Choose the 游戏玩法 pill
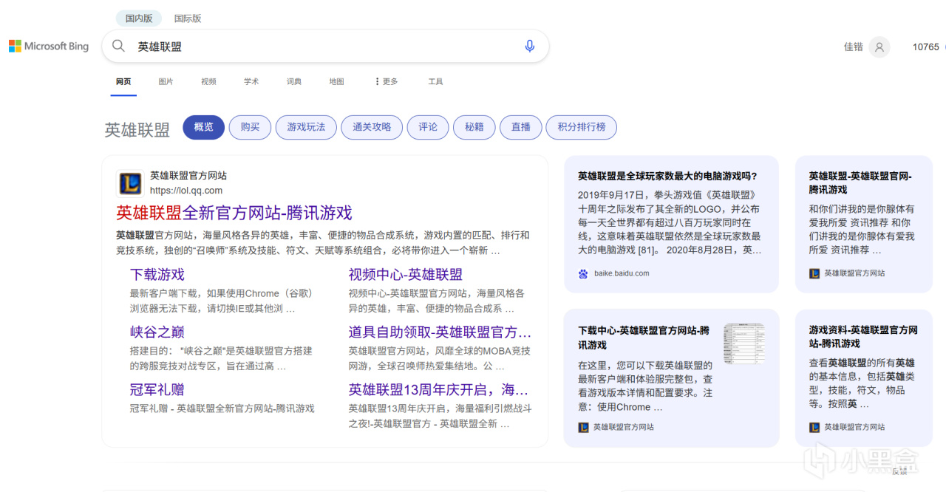 pyautogui.click(x=306, y=127)
